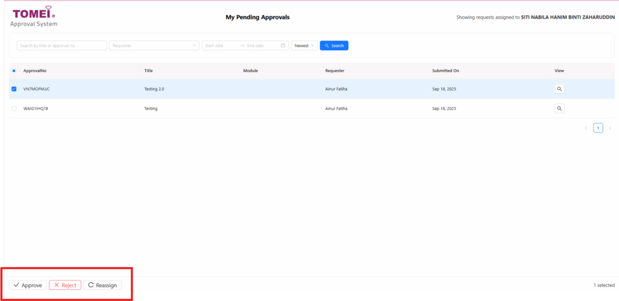
Task: Select page 1 in pagination
Action: (x=598, y=128)
